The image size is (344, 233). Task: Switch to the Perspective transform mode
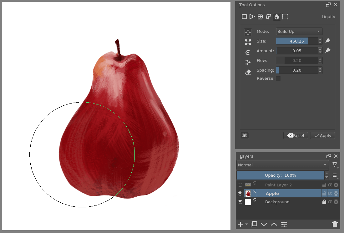point(252,17)
